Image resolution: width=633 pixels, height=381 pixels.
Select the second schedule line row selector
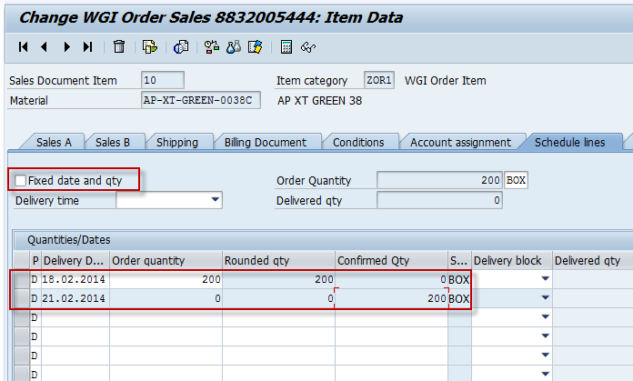click(x=23, y=298)
